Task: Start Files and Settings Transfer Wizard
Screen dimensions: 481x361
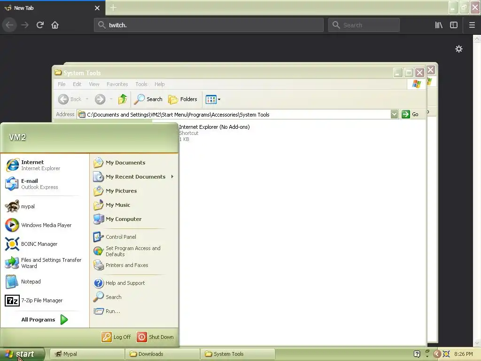Action: pyautogui.click(x=45, y=263)
